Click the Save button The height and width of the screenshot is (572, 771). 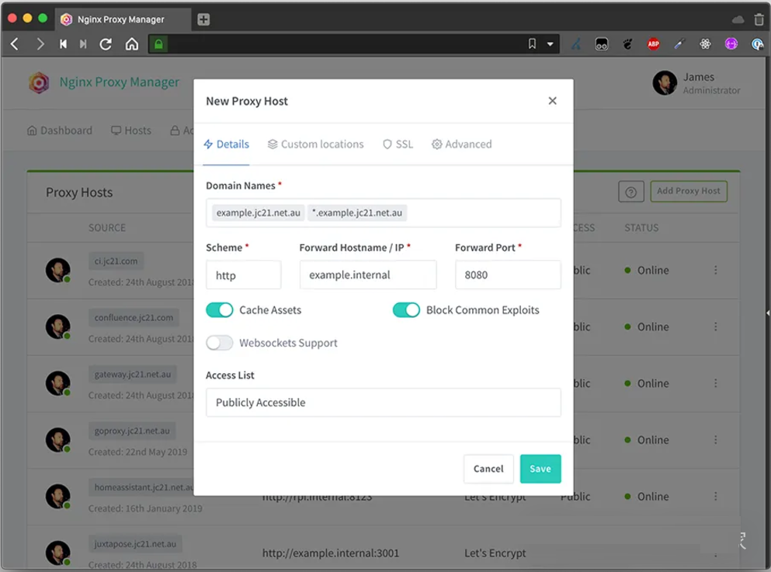[x=540, y=469]
